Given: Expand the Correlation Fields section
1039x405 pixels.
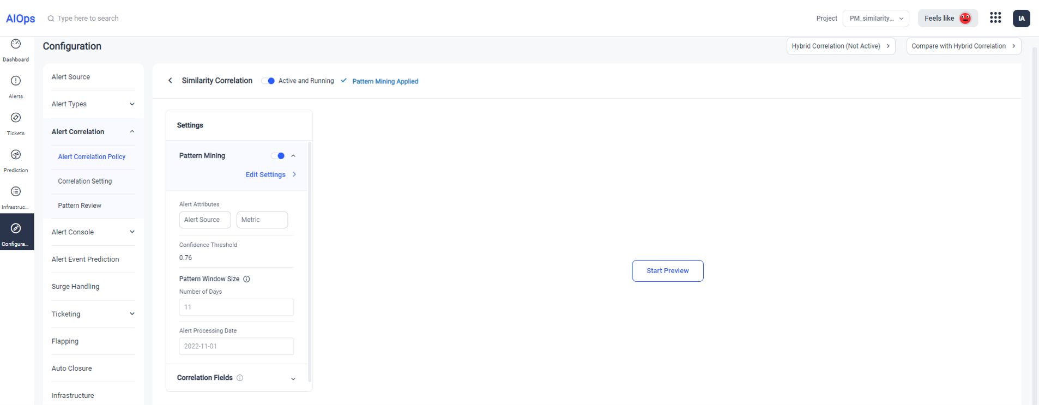Looking at the screenshot, I should coord(293,378).
